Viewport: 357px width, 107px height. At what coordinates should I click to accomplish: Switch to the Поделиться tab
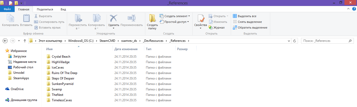[45, 9]
